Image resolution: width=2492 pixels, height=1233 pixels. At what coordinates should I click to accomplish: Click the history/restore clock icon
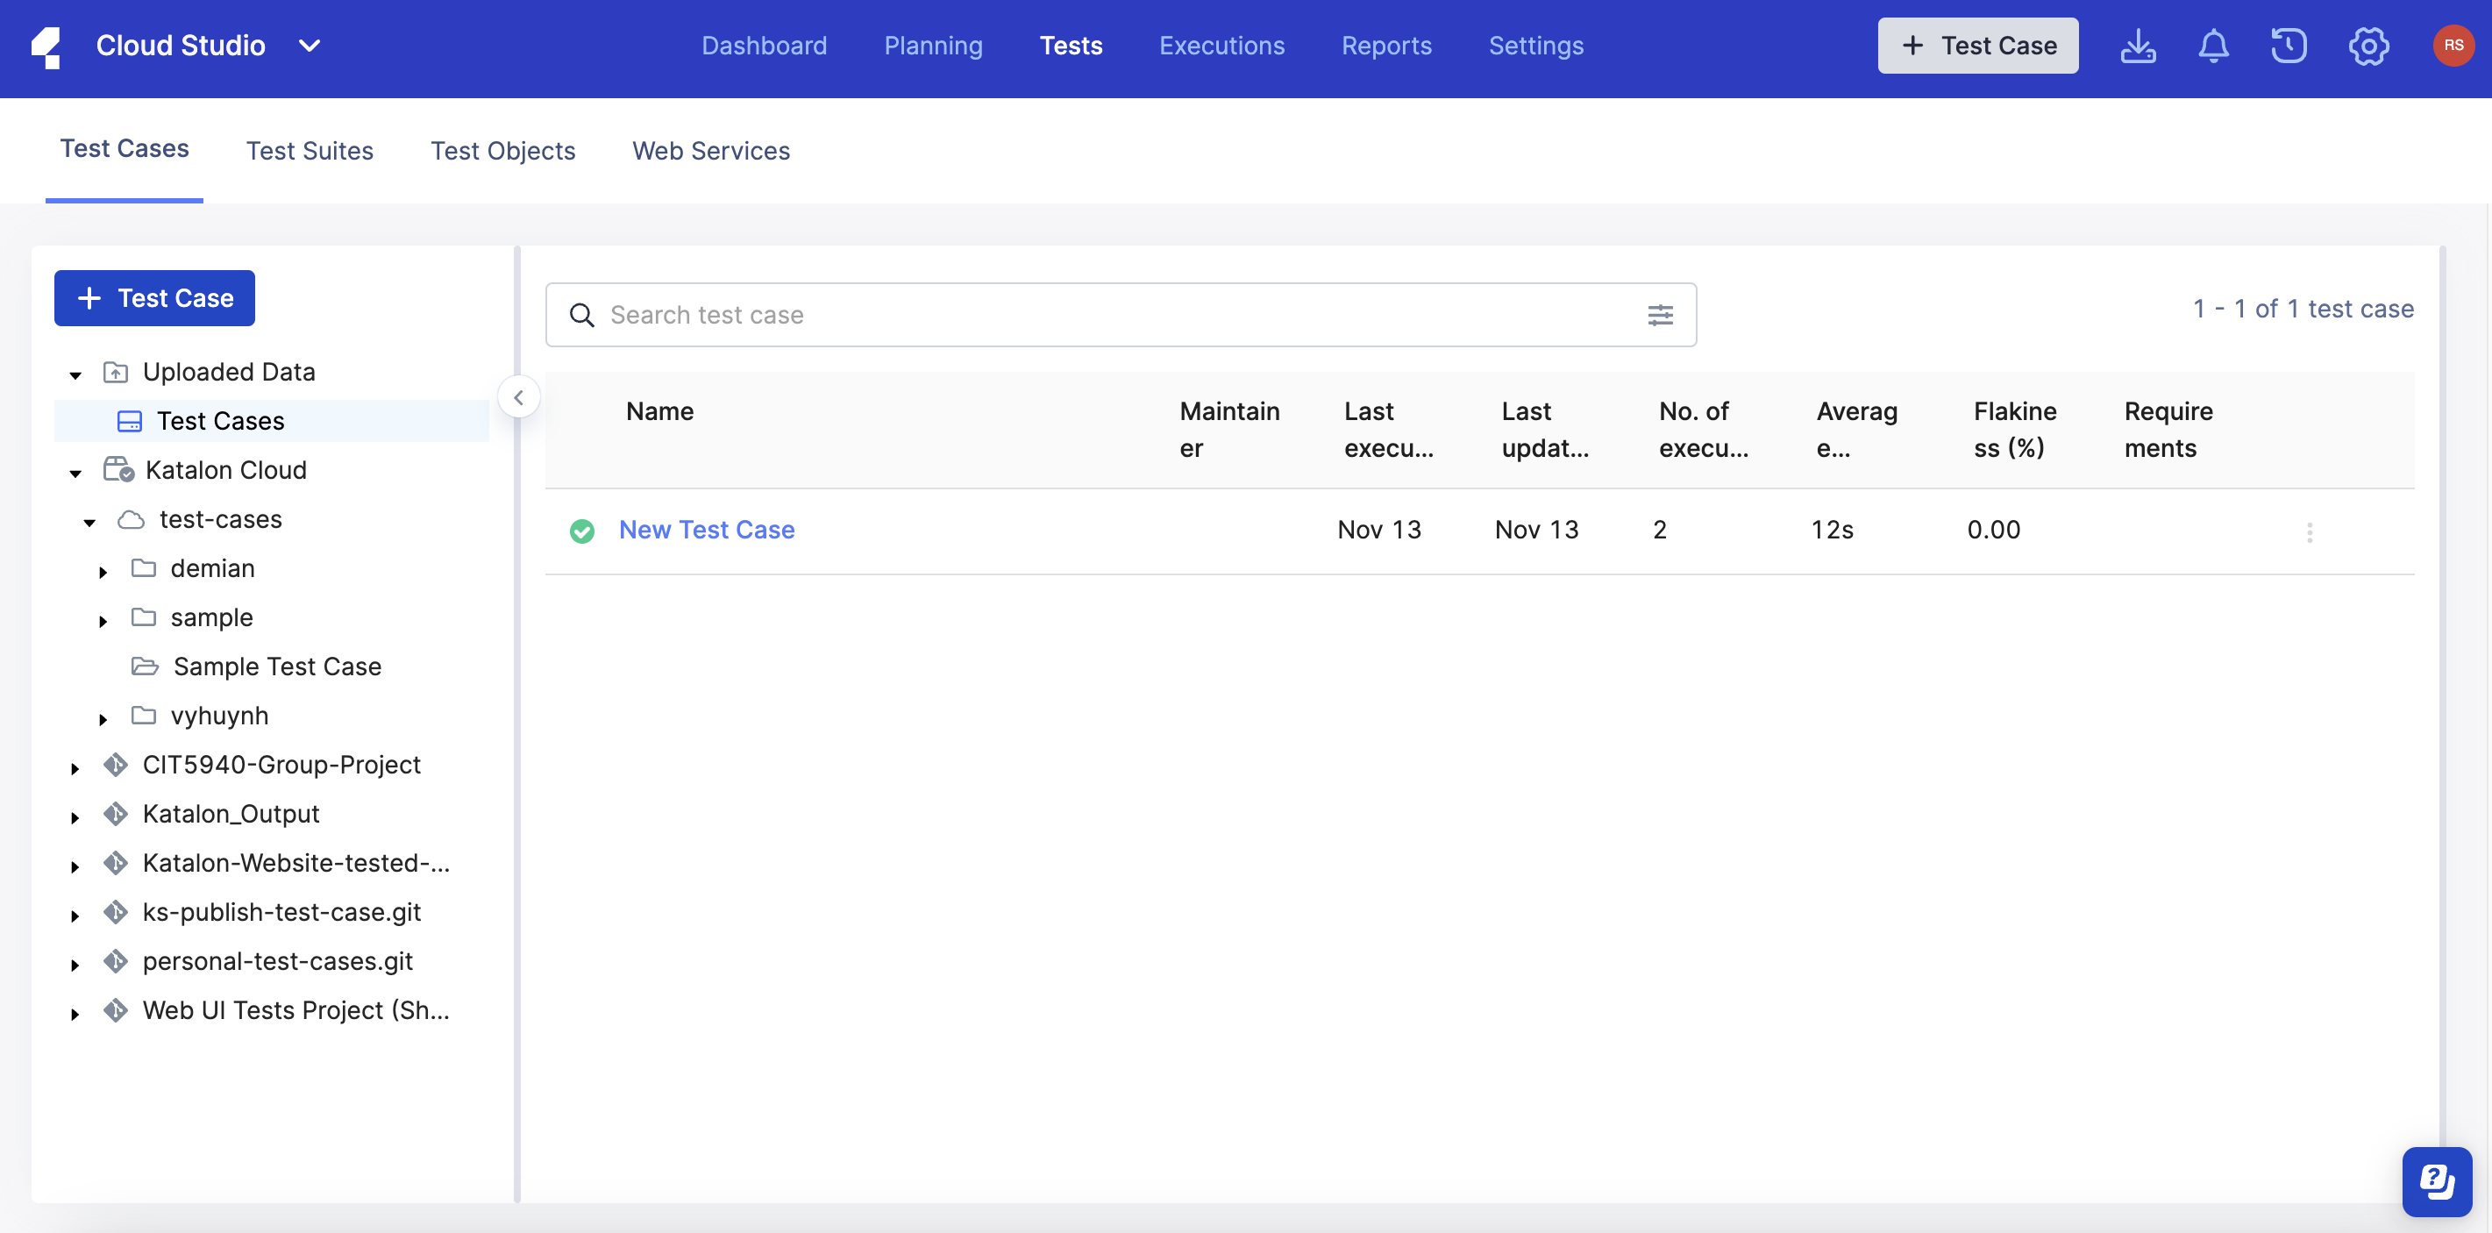(x=2292, y=45)
